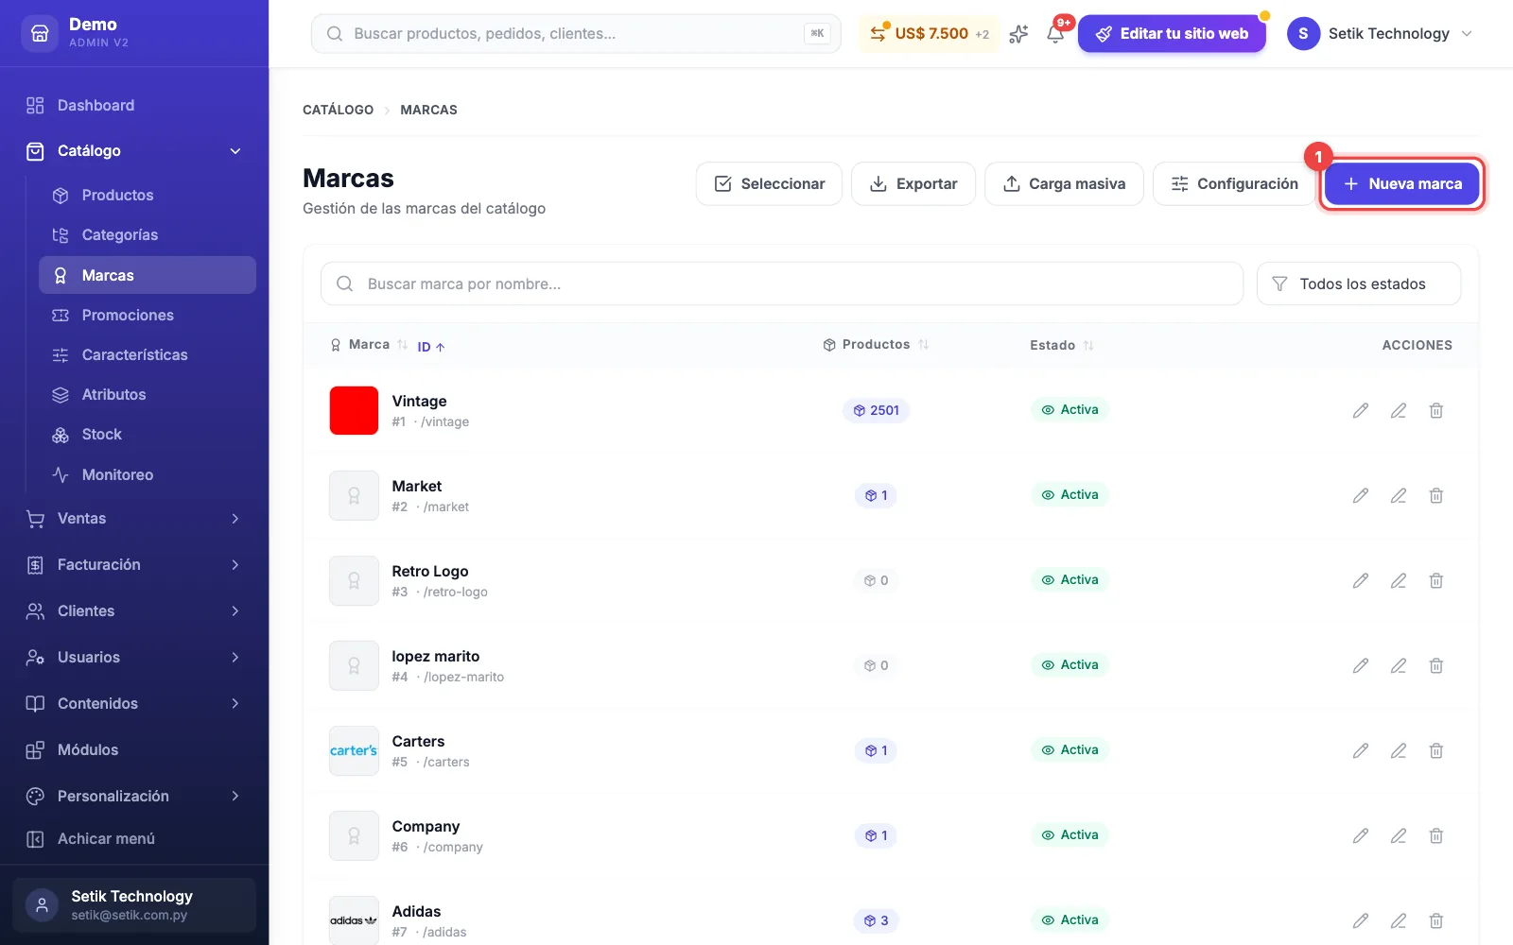Viewport: 1513px width, 945px height.
Task: Expand the Clientes sidebar section
Action: pos(134,611)
